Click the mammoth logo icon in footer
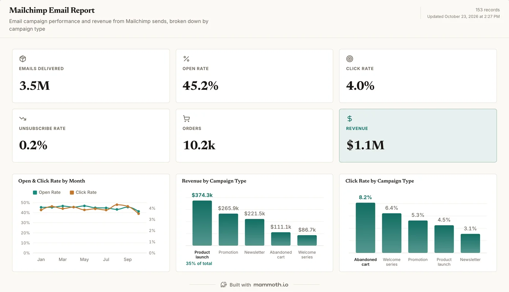This screenshot has height=292, width=509. [224, 285]
